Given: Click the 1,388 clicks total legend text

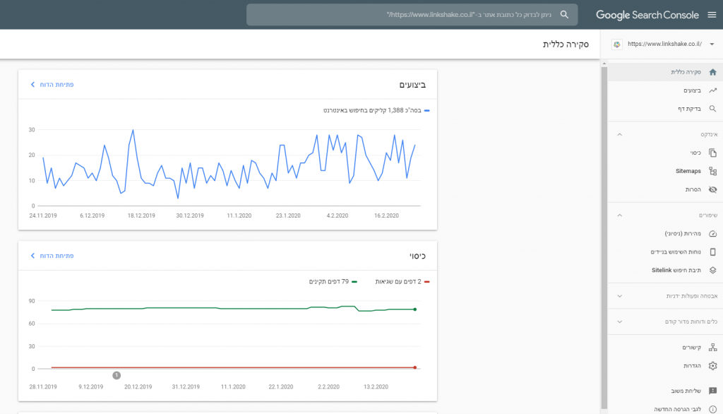Looking at the screenshot, I should pyautogui.click(x=372, y=111).
